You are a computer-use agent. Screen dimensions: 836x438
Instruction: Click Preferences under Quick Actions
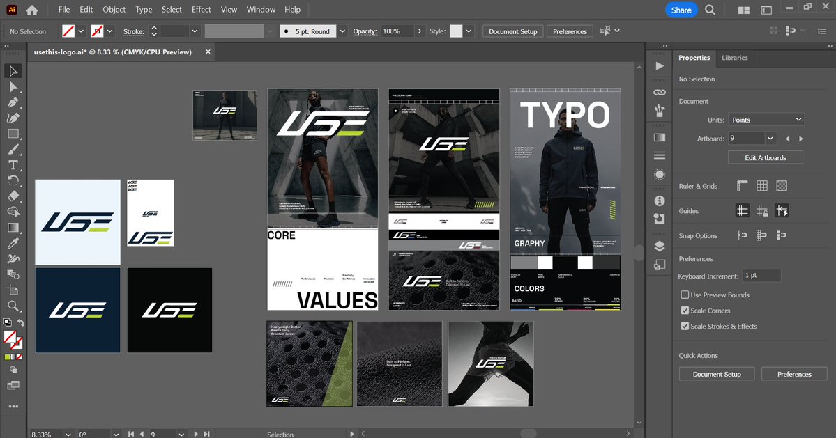coord(794,374)
